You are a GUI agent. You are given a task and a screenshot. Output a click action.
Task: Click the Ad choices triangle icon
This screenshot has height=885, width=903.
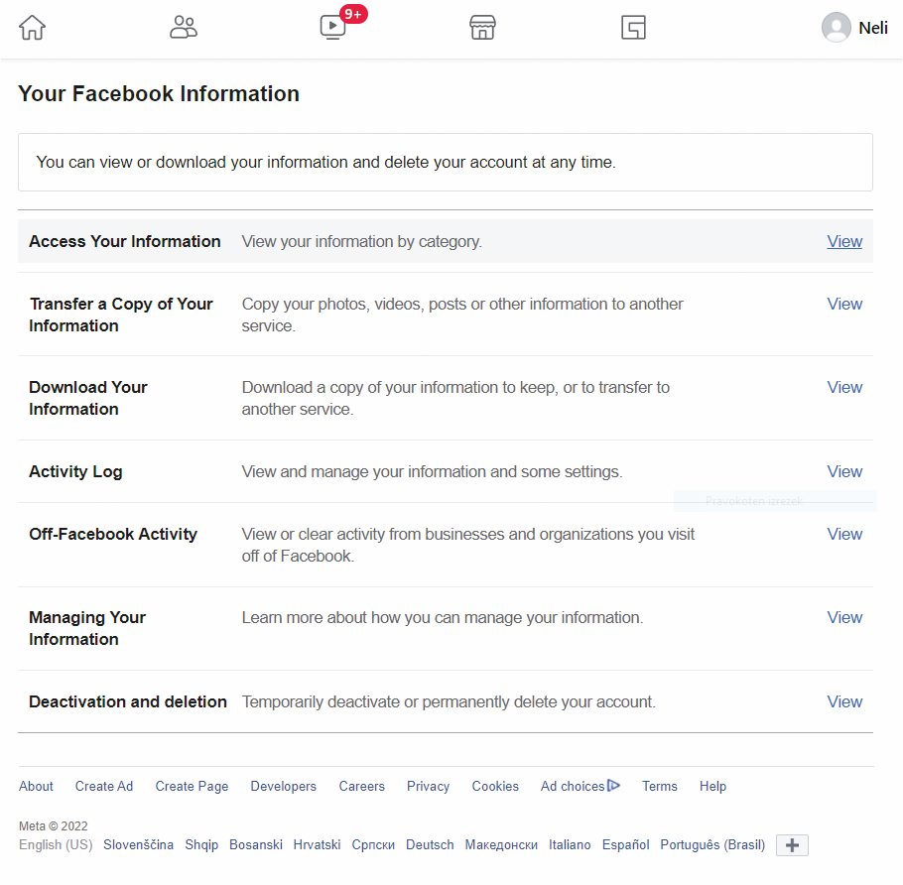[x=613, y=786]
